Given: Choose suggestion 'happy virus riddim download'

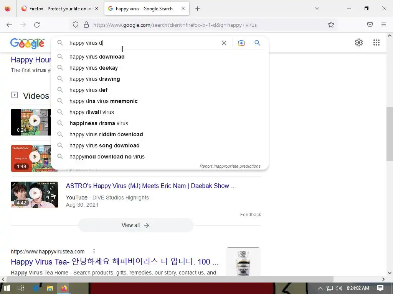Looking at the screenshot, I should [x=160, y=134].
